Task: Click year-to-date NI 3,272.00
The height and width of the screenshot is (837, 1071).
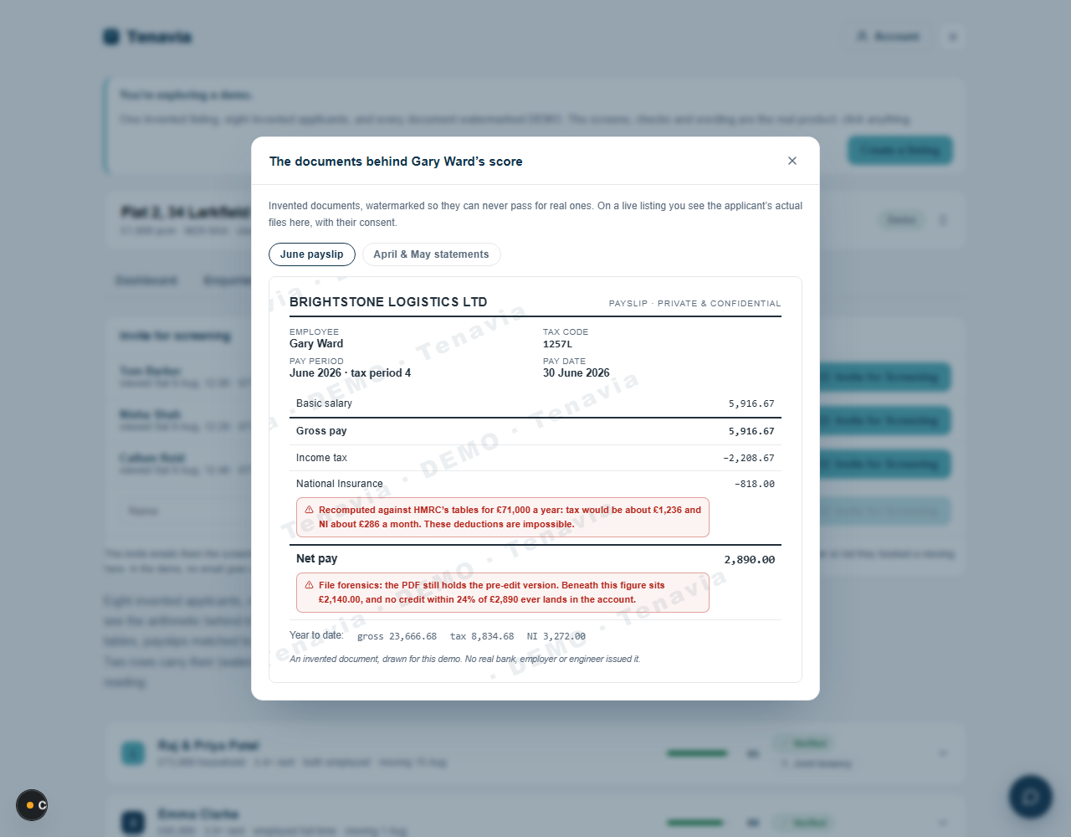Action: point(556,636)
